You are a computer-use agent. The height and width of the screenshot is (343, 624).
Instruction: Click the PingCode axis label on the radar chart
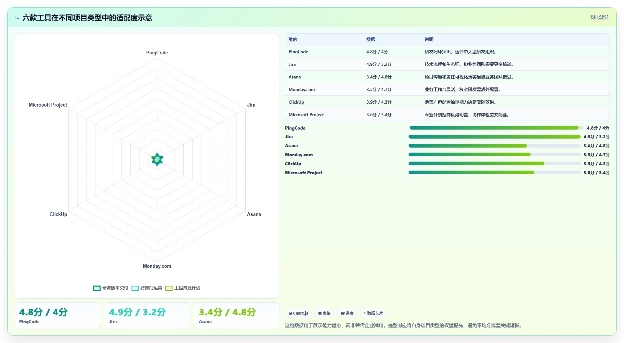pyautogui.click(x=157, y=53)
